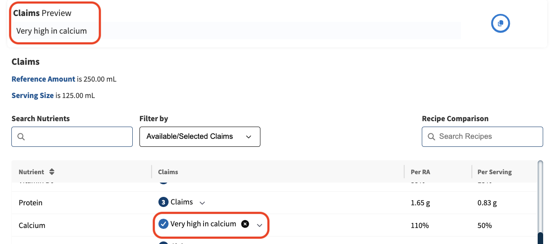Image resolution: width=552 pixels, height=244 pixels.
Task: Click the Very high in calcium preview text
Action: coord(51,31)
